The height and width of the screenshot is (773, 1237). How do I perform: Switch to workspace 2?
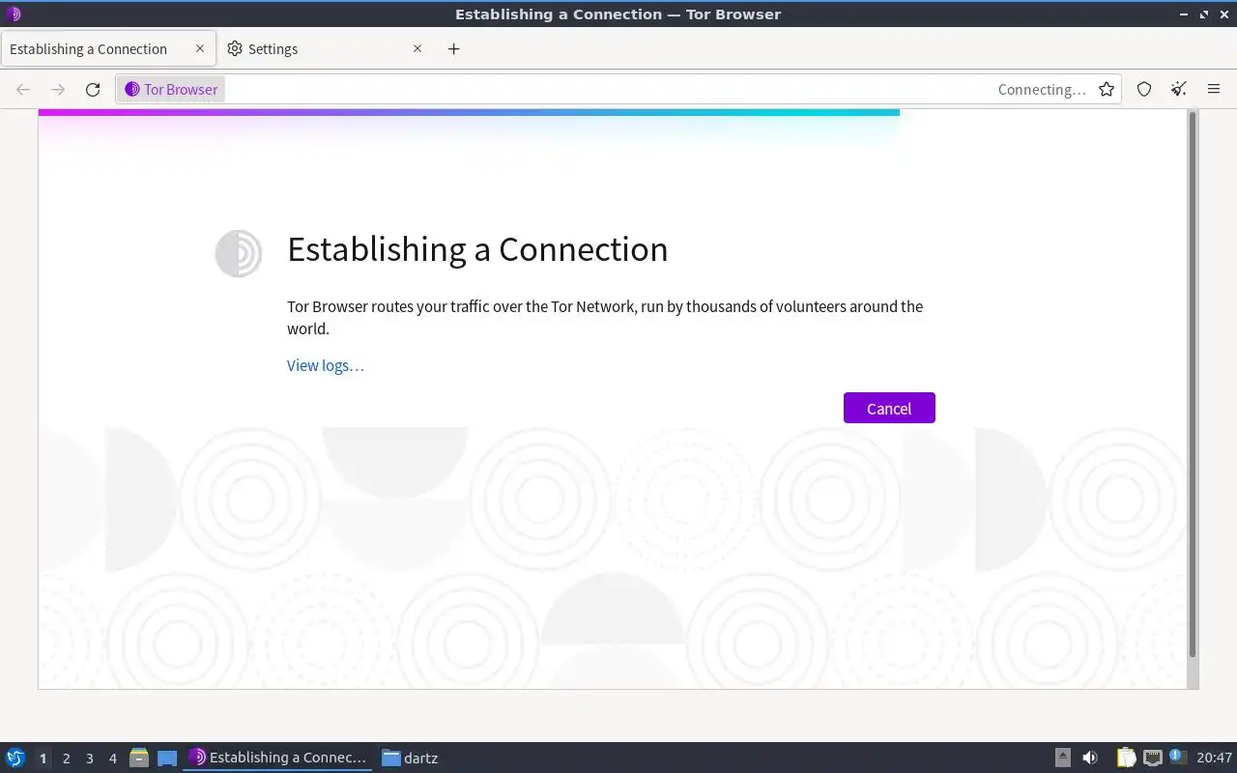[66, 759]
